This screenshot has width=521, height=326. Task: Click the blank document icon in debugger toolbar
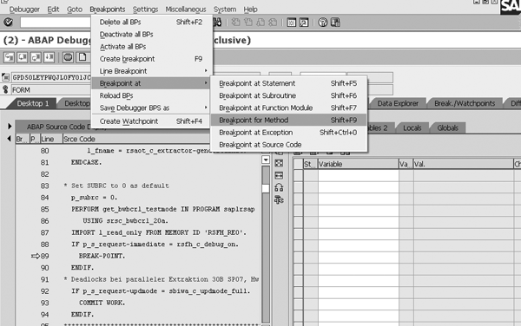(x=82, y=57)
